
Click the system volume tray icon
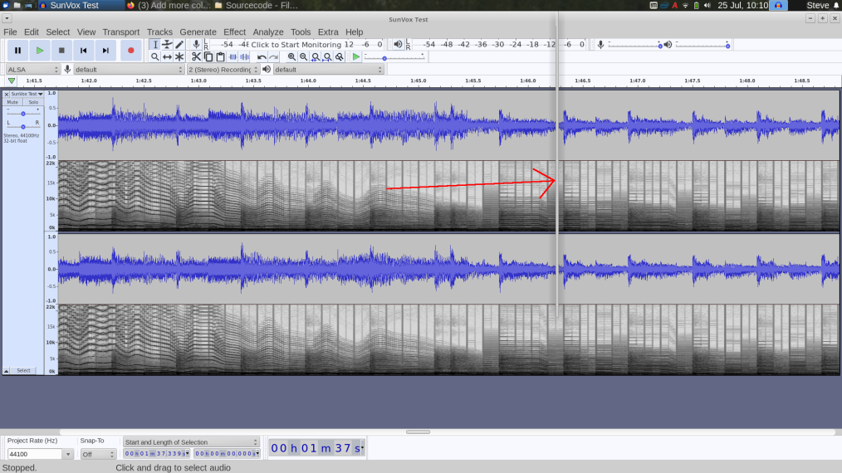click(707, 5)
